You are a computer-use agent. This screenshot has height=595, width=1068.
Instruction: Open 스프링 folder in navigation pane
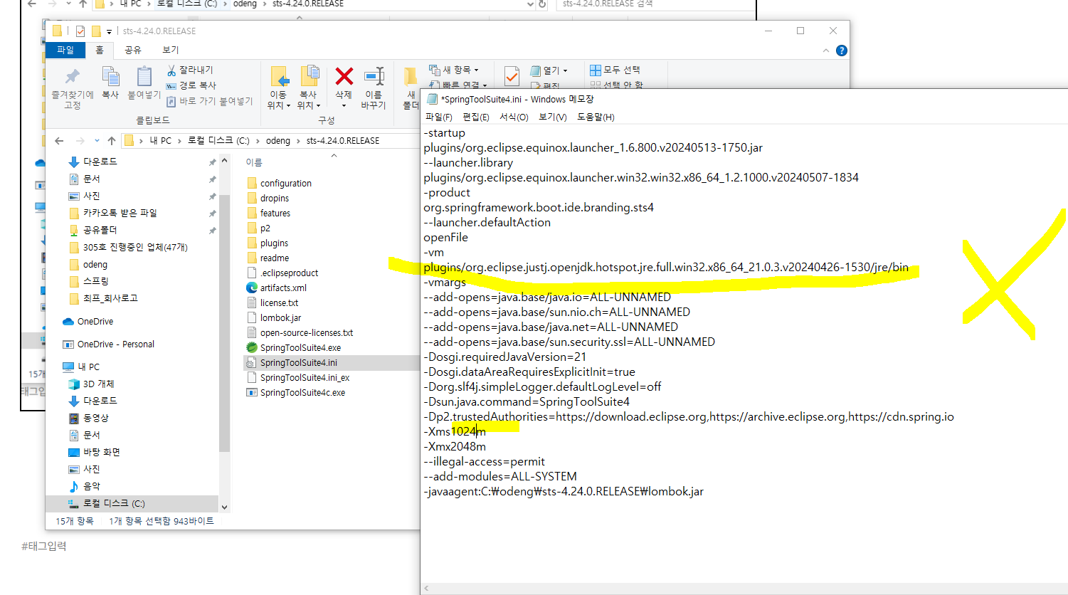tap(89, 281)
